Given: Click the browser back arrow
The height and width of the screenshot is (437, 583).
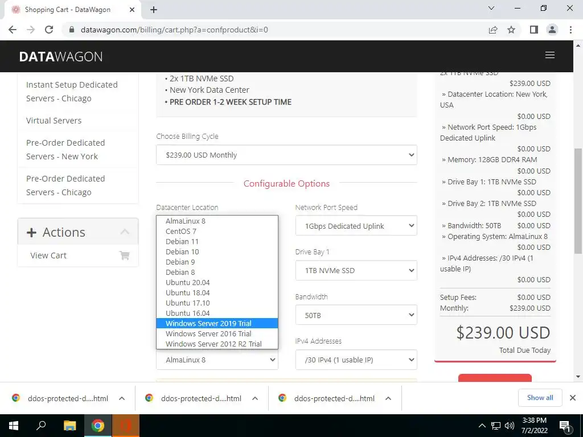Looking at the screenshot, I should click(13, 30).
